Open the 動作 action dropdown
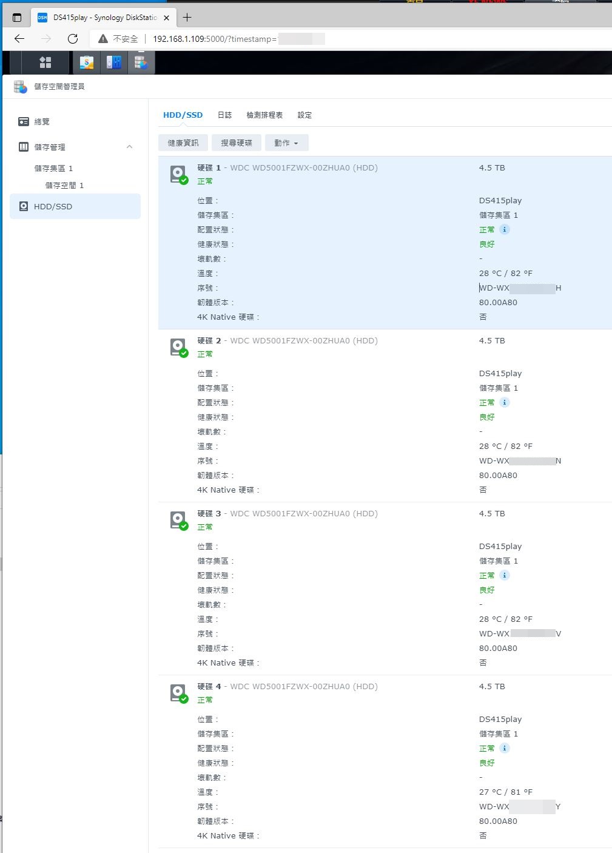Image resolution: width=612 pixels, height=853 pixels. 287,143
